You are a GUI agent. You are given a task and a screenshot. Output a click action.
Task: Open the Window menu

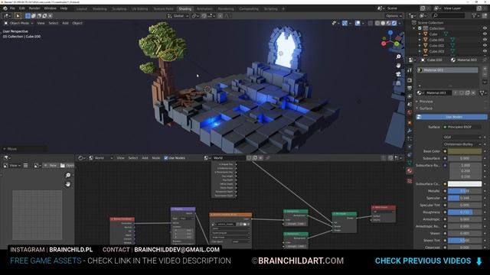(x=50, y=8)
